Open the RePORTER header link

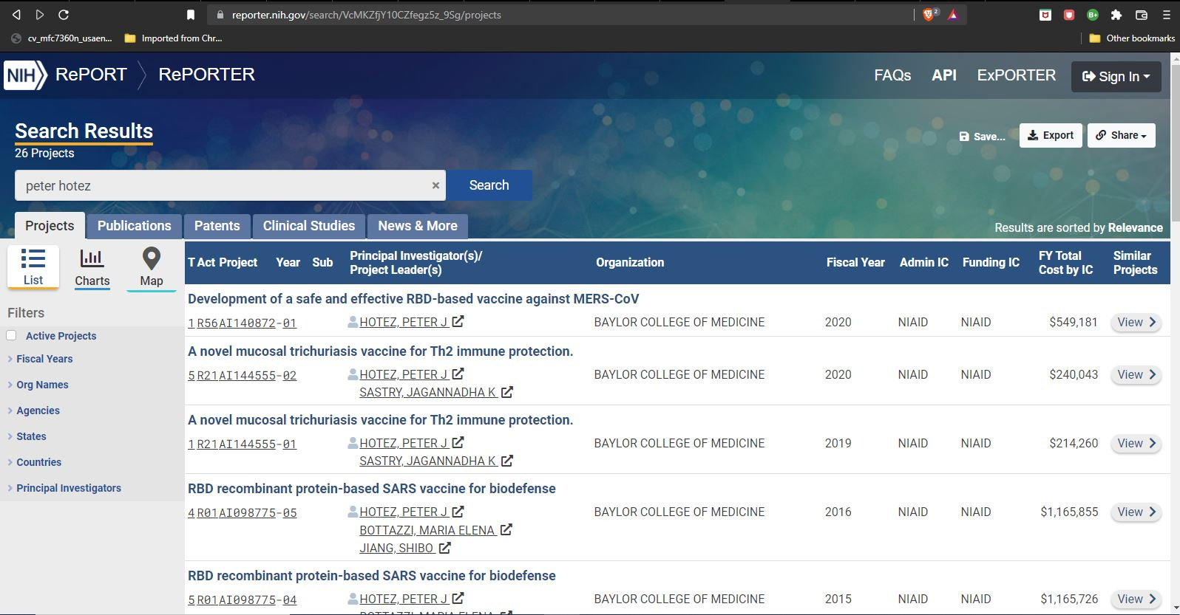pos(206,75)
